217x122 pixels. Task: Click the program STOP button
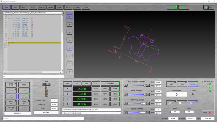tap(24, 85)
